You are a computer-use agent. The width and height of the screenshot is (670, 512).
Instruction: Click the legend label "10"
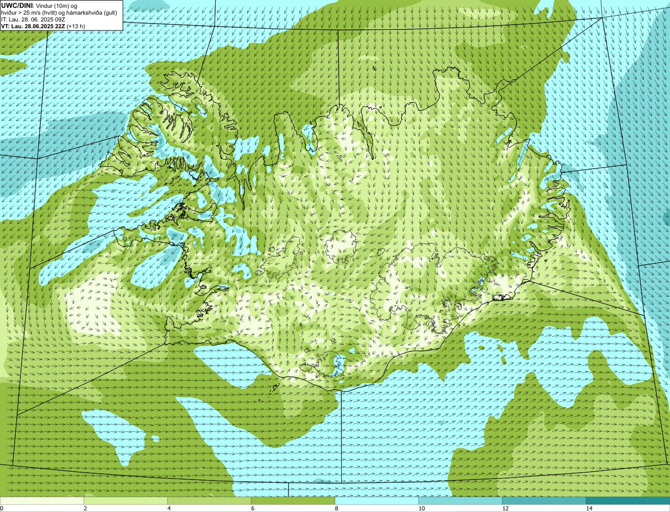pyautogui.click(x=421, y=508)
